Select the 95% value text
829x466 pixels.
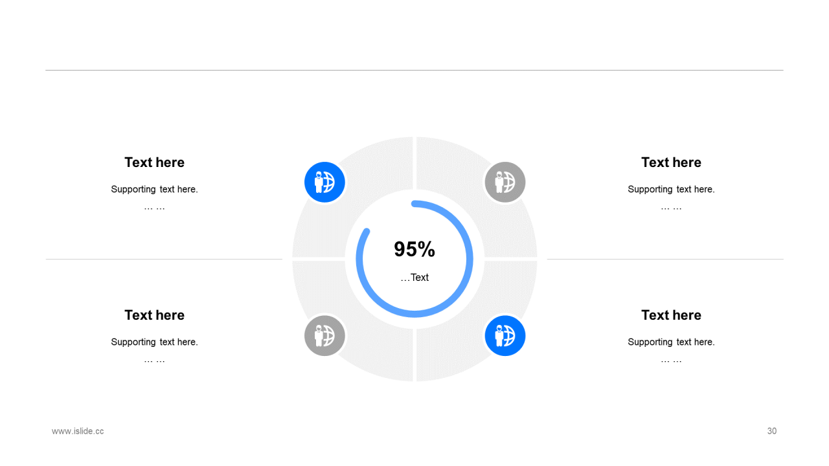pos(414,249)
